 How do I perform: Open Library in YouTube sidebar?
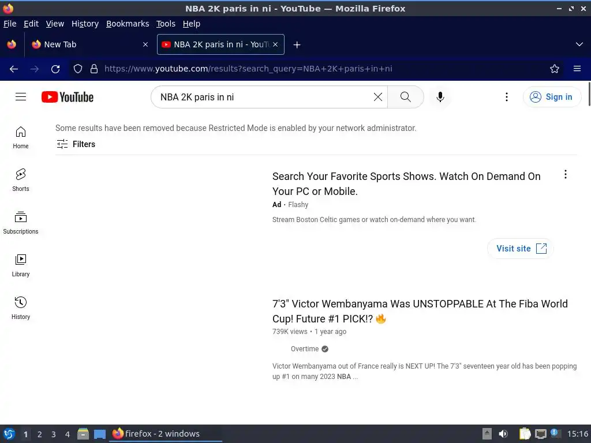tap(21, 265)
